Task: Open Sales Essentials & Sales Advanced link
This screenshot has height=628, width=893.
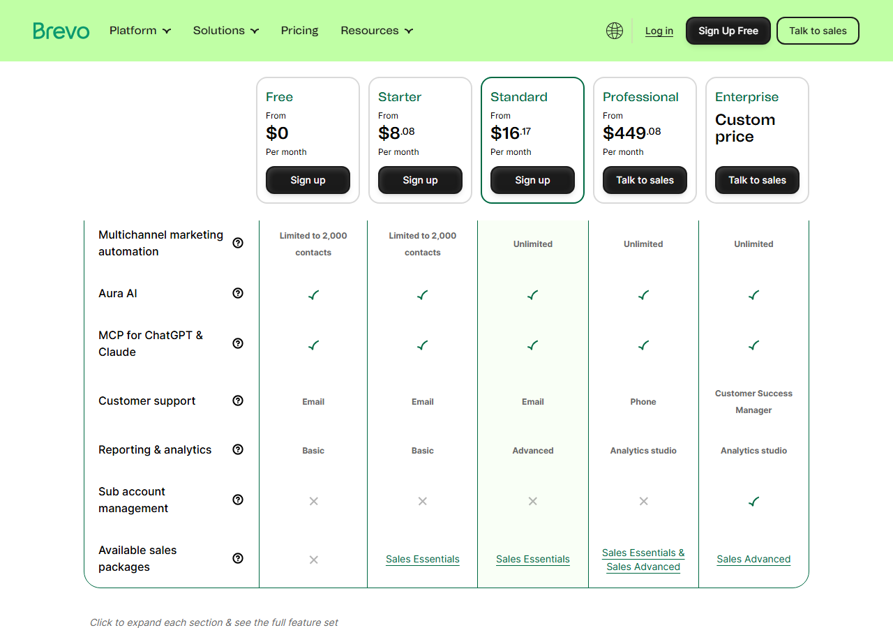Action: [x=643, y=560]
